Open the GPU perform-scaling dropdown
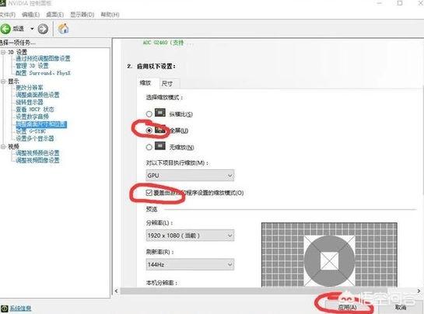The image size is (424, 314). coord(190,176)
